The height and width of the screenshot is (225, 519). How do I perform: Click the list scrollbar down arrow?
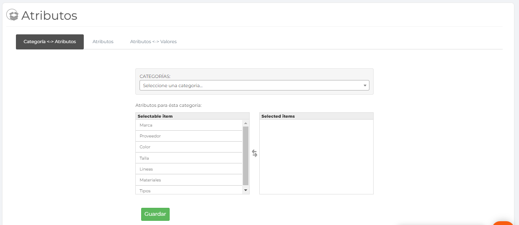pyautogui.click(x=246, y=191)
